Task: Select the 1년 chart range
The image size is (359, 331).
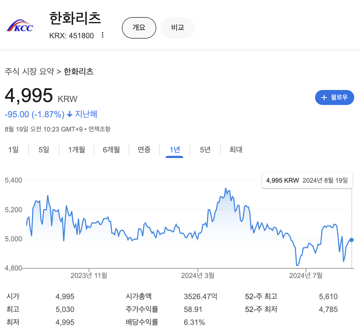Action: (175, 150)
